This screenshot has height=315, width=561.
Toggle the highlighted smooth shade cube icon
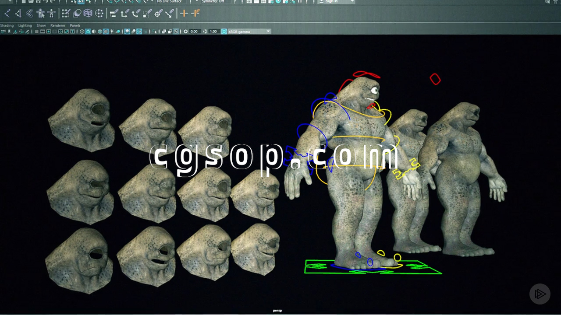[88, 31]
